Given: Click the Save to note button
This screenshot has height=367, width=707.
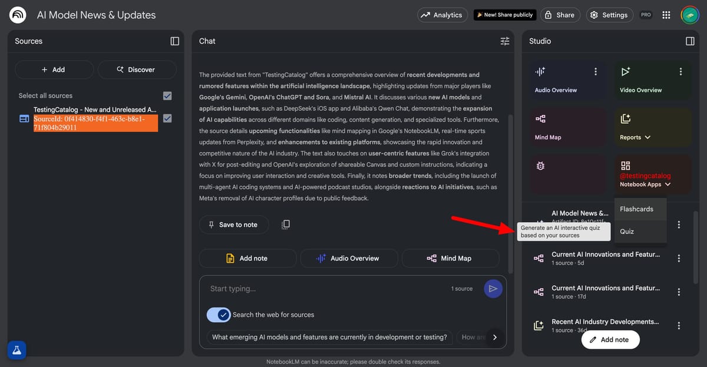Looking at the screenshot, I should pos(233,224).
